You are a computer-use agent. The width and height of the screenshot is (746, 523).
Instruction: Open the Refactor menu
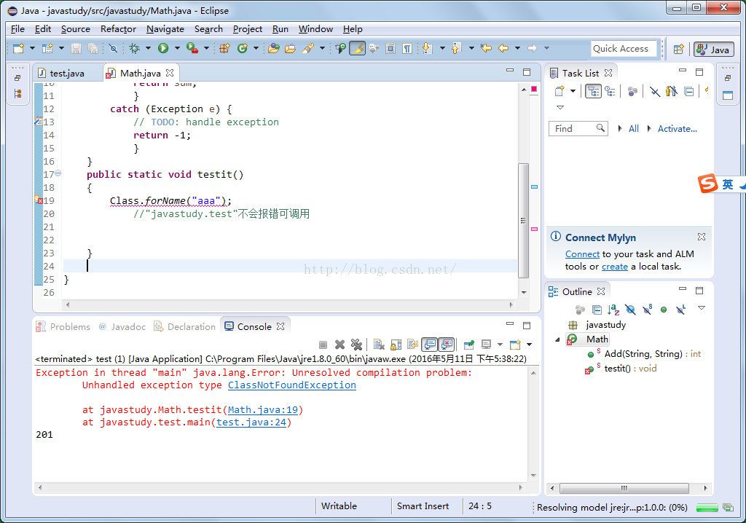tap(118, 29)
